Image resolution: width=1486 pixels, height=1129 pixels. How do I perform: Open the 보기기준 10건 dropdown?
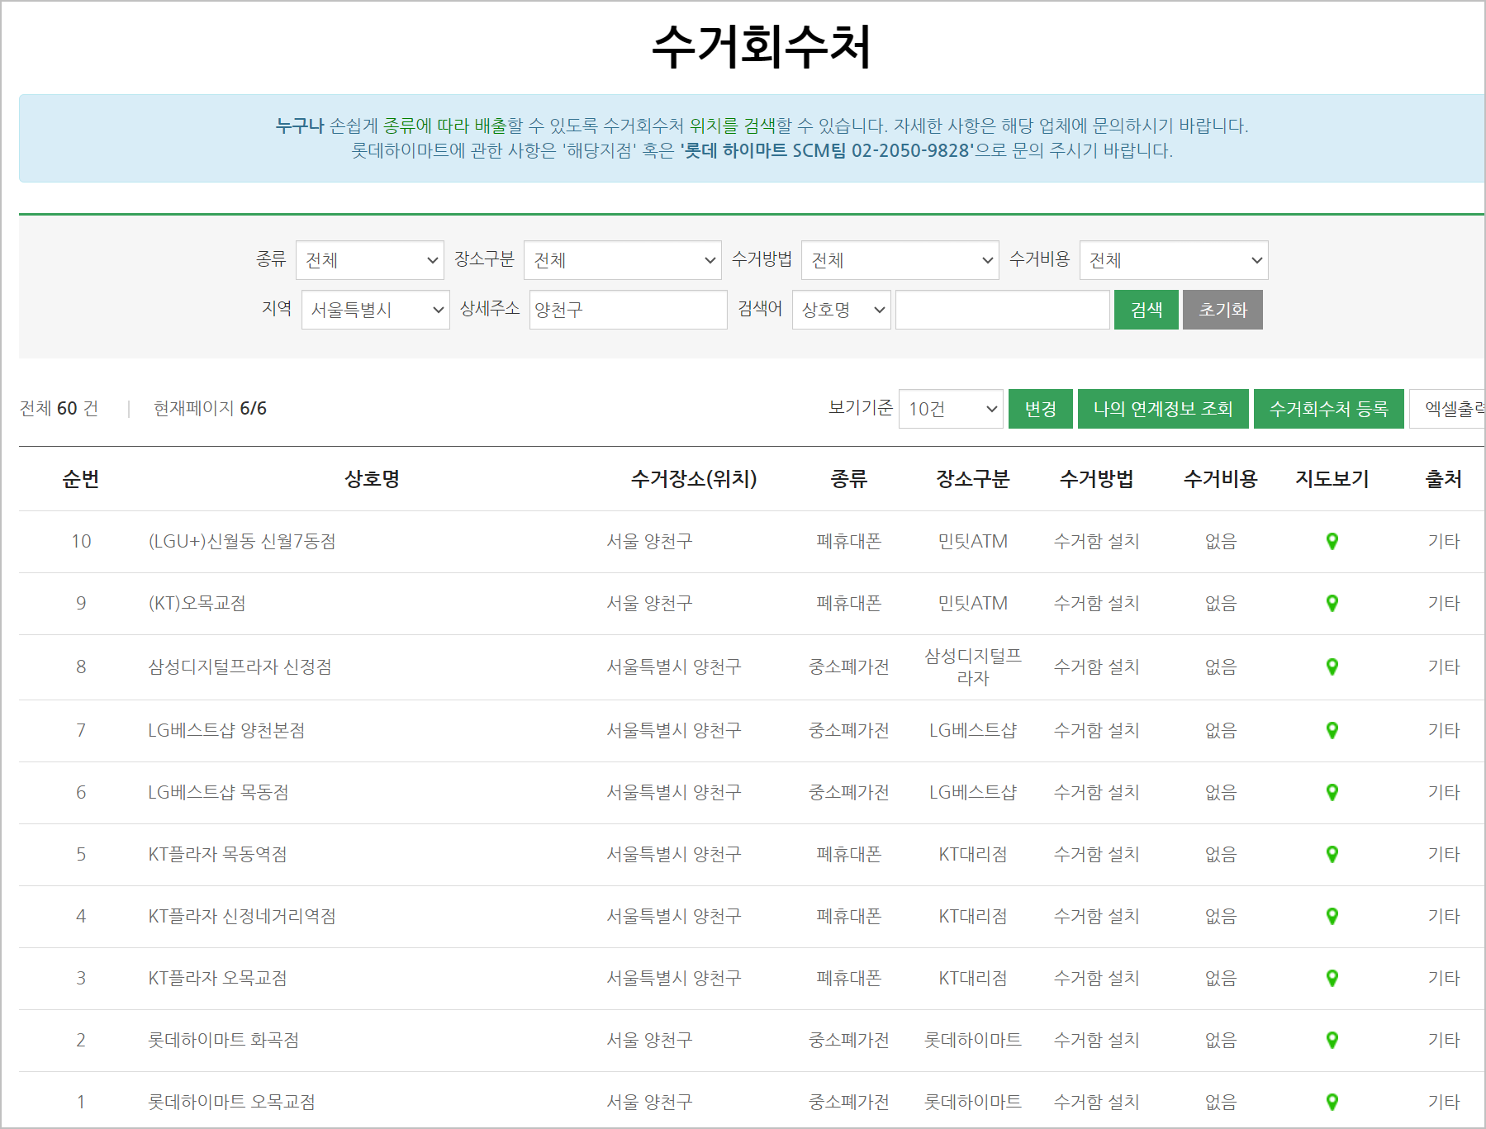pyautogui.click(x=951, y=409)
